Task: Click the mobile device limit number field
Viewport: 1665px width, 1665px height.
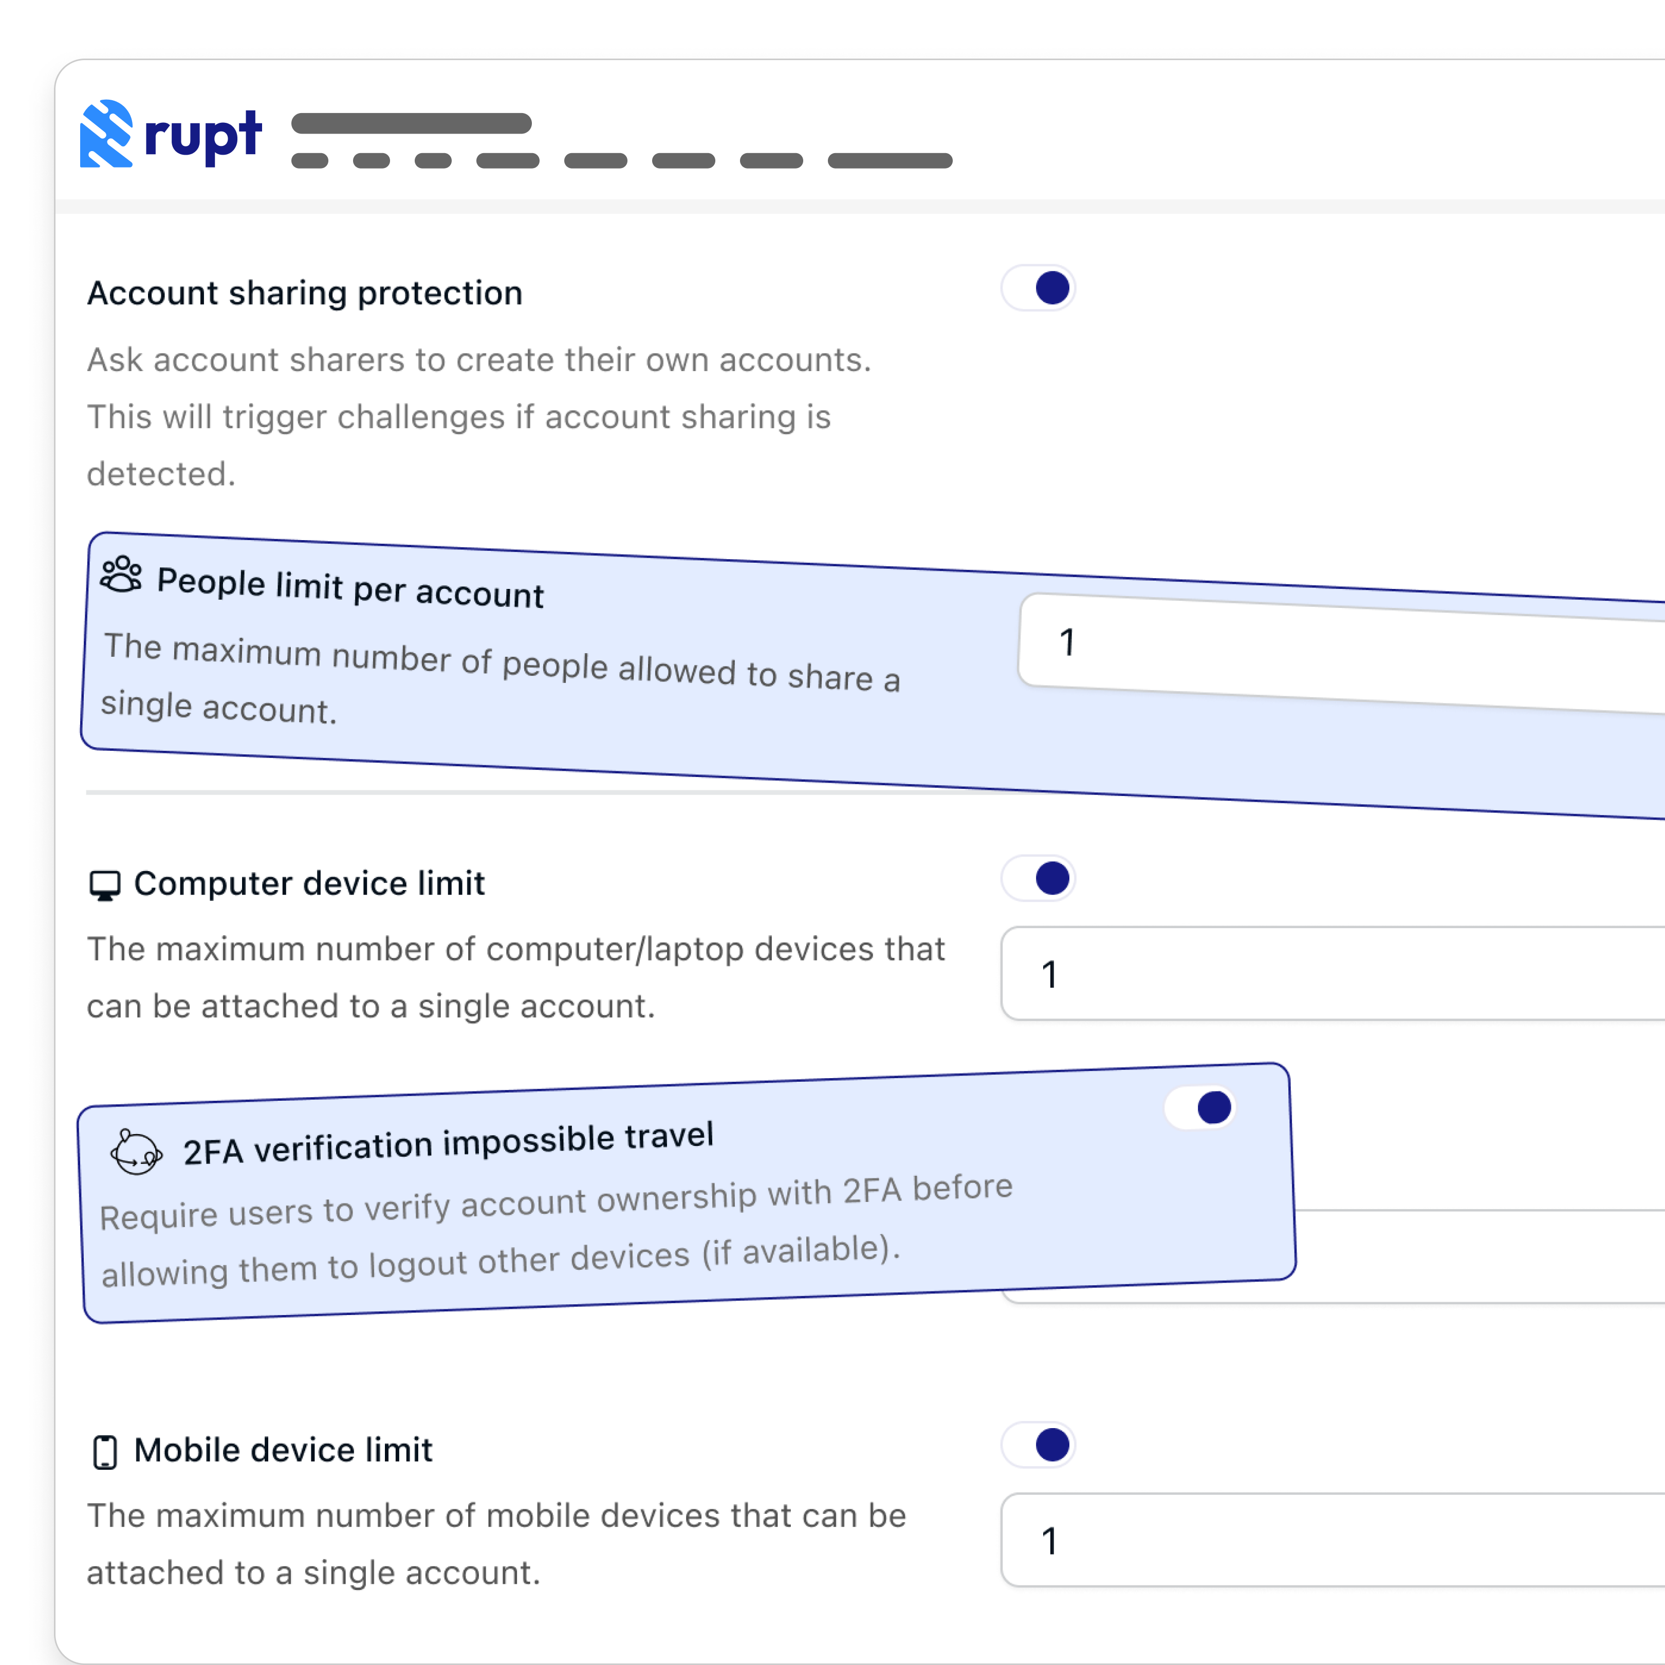Action: pos(1331,1540)
